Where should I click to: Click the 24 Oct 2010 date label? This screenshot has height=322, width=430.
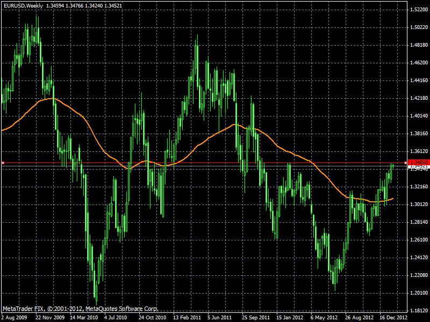tap(153, 317)
